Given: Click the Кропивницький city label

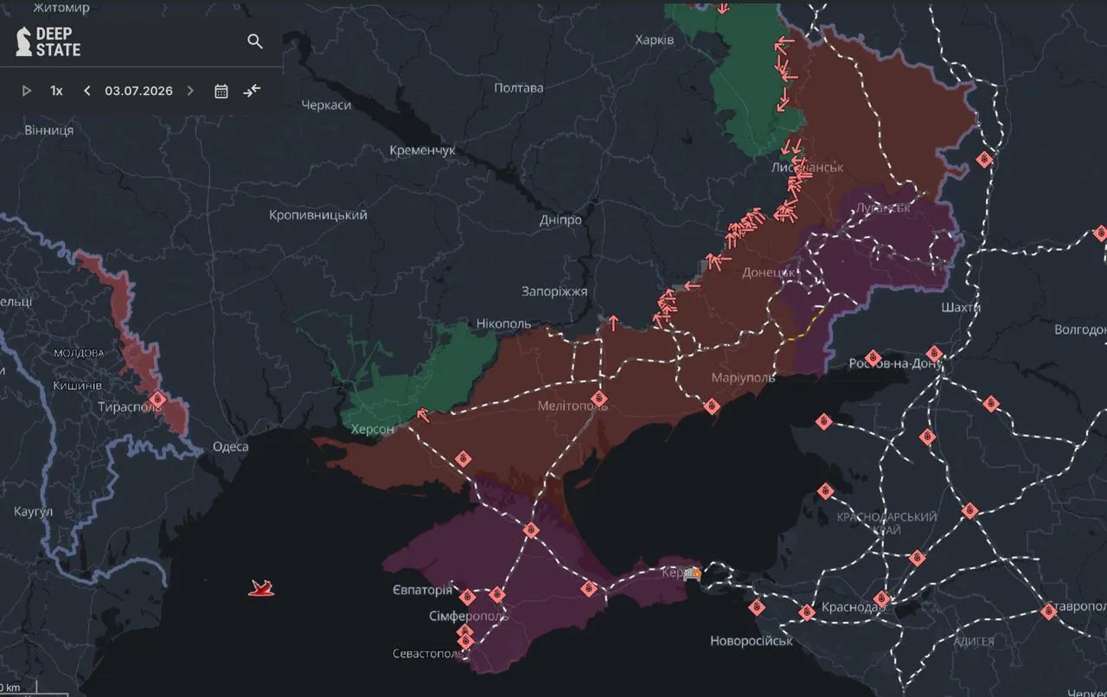Looking at the screenshot, I should point(318,214).
